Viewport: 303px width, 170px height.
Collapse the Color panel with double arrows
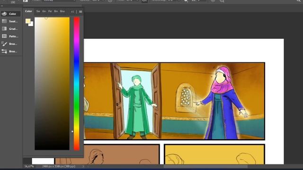click(x=72, y=12)
